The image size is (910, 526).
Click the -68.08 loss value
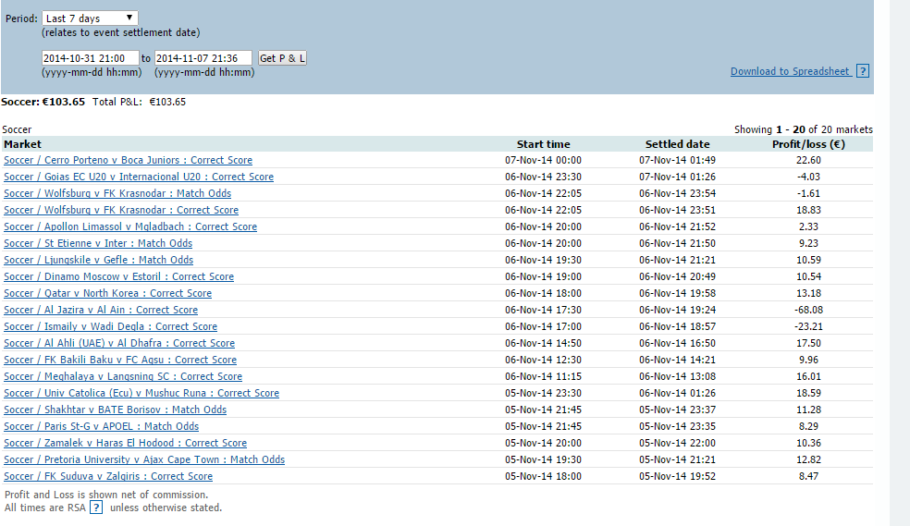click(808, 310)
